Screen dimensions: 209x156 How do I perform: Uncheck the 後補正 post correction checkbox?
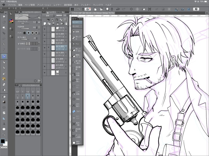coord(19,43)
